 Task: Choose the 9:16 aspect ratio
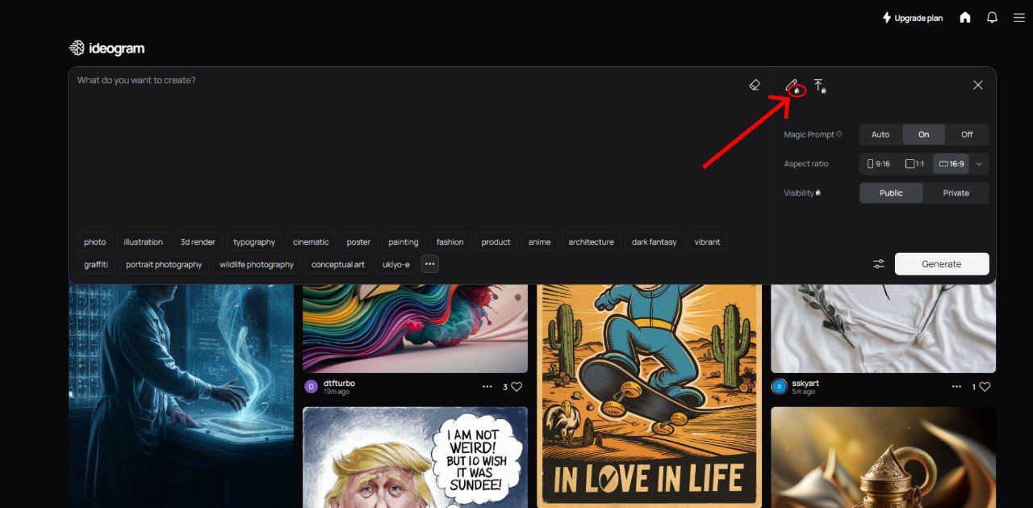[879, 164]
